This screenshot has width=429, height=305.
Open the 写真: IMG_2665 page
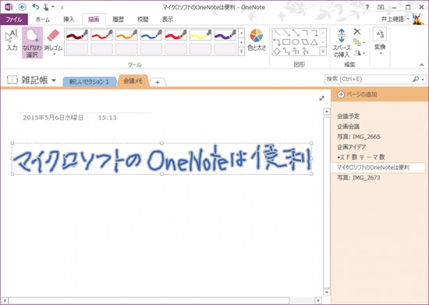pos(359,137)
